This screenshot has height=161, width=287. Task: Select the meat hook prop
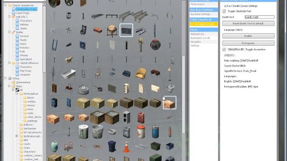[x=69, y=132]
